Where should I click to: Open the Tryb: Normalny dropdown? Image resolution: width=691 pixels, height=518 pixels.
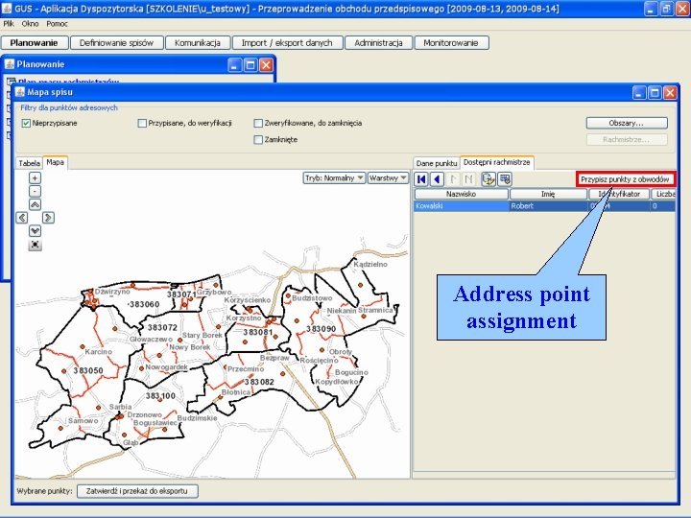pyautogui.click(x=334, y=178)
